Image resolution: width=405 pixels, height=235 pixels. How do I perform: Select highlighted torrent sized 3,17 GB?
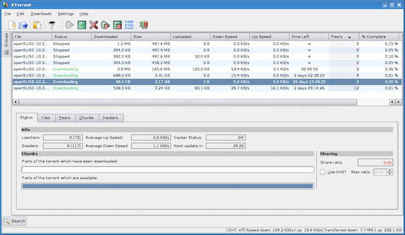(207, 82)
